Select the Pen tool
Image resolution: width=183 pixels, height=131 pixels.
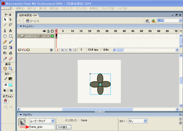click(5, 31)
